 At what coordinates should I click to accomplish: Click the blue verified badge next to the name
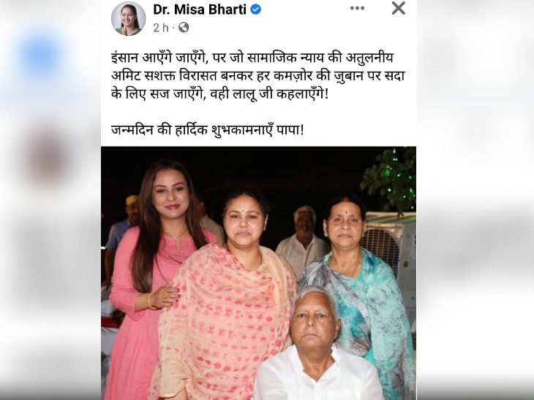coord(256,9)
